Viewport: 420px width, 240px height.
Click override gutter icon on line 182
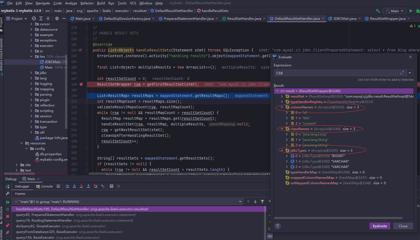click(x=80, y=50)
